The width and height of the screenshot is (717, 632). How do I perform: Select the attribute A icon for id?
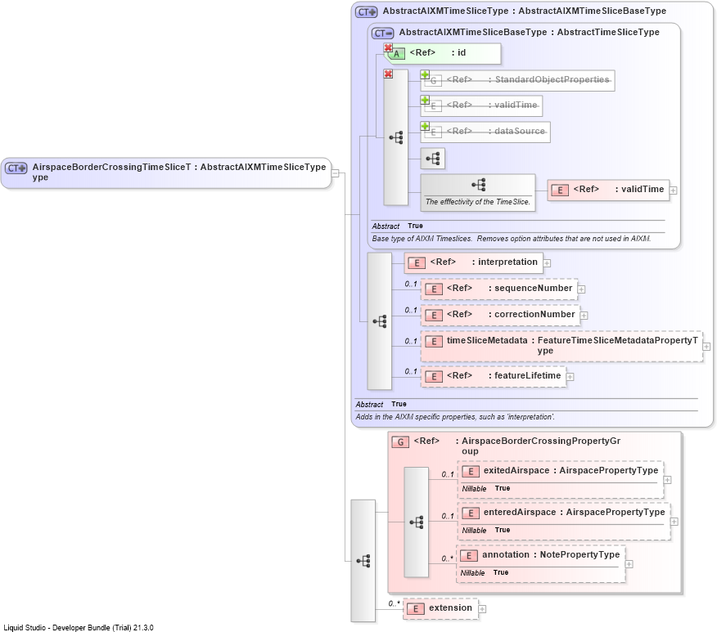click(x=396, y=54)
